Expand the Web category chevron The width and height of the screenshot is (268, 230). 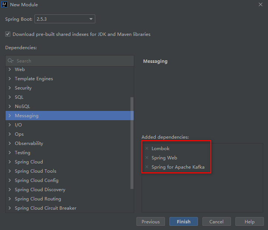[x=10, y=70]
